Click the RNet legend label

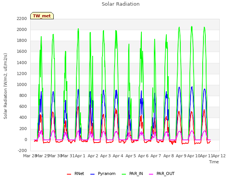pos(79,173)
